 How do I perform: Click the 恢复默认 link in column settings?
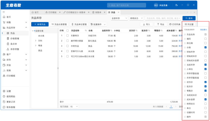click(204, 30)
